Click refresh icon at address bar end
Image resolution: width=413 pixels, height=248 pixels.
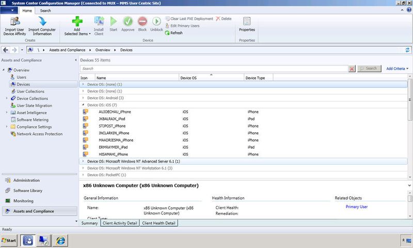[x=407, y=50]
